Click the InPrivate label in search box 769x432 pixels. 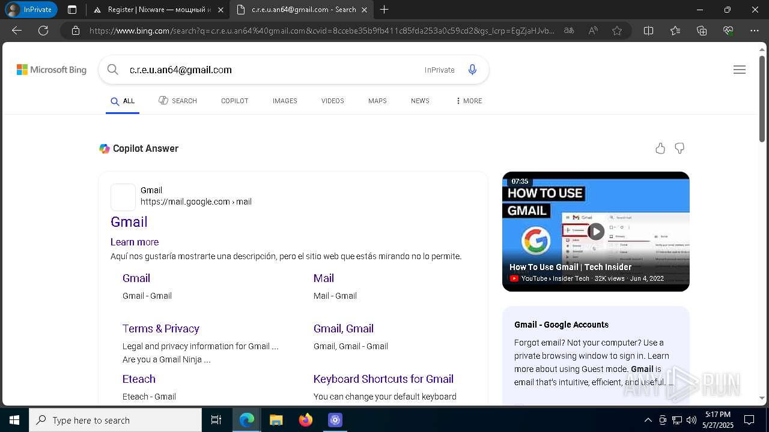pyautogui.click(x=440, y=70)
